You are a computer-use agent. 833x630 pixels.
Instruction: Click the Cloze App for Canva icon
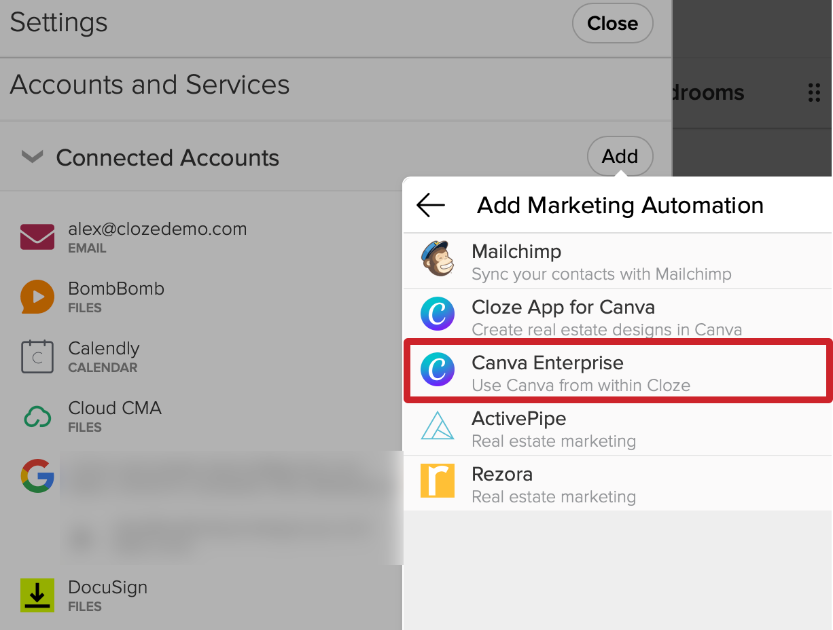(x=438, y=314)
